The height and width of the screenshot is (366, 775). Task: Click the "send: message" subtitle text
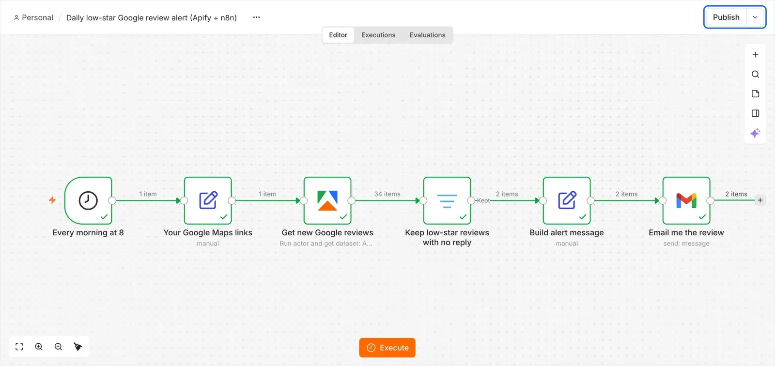click(x=686, y=244)
